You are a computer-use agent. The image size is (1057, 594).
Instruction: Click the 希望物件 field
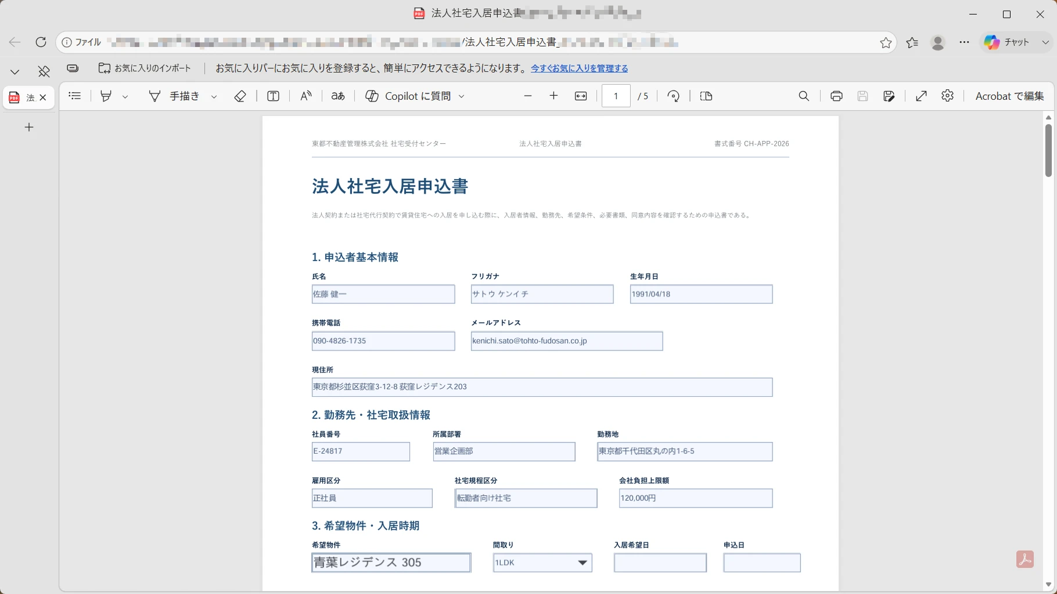click(391, 563)
